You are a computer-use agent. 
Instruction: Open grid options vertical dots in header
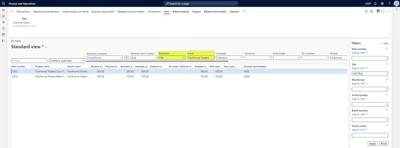(x=346, y=66)
